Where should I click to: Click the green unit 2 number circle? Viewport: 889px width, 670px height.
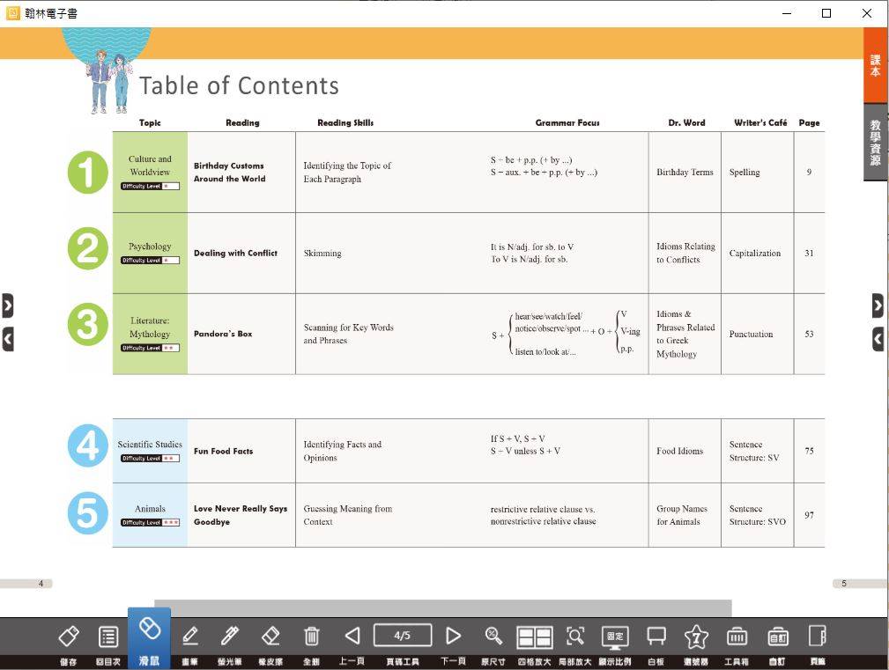87,248
